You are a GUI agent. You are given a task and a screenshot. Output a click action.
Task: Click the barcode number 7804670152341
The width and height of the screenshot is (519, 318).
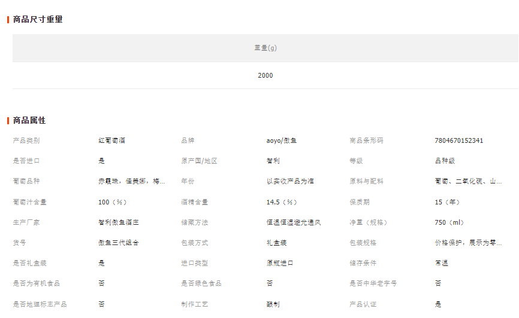(x=458, y=140)
